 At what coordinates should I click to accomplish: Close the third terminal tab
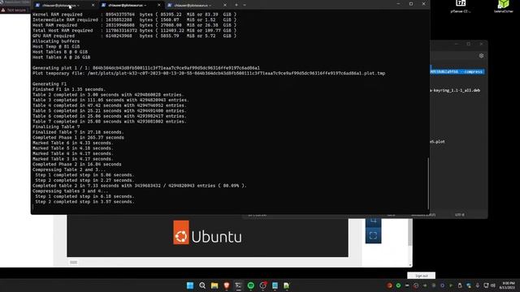pyautogui.click(x=225, y=6)
